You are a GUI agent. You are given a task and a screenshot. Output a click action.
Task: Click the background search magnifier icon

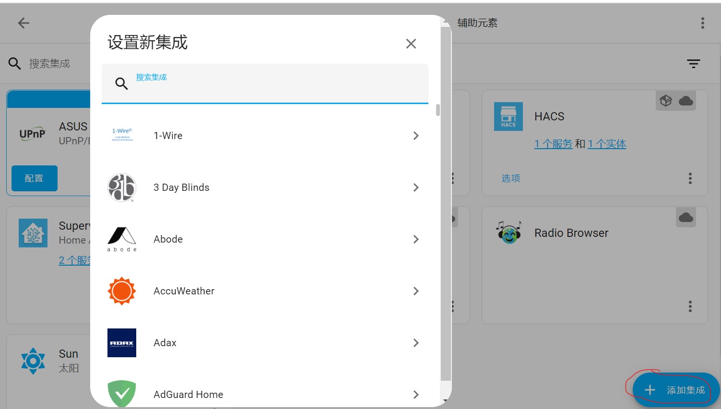click(14, 63)
